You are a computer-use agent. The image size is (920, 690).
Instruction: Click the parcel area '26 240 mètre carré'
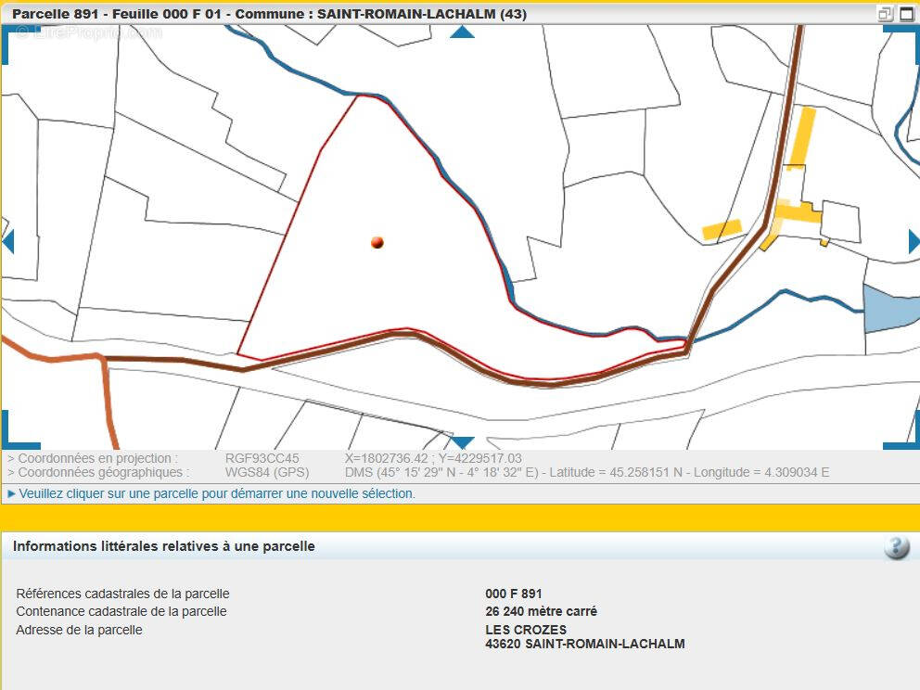pos(541,612)
